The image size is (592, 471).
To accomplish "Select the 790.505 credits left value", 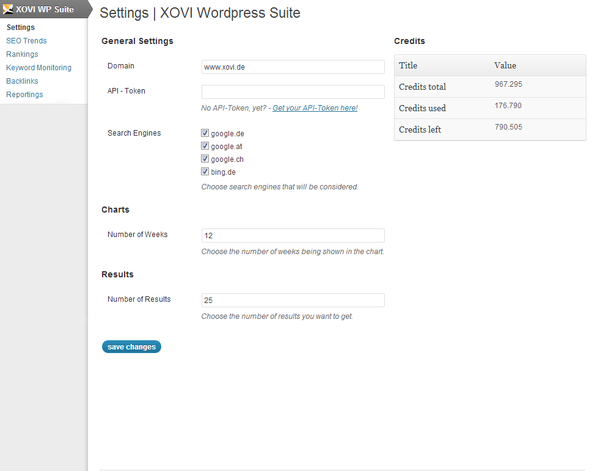I will pos(508,127).
